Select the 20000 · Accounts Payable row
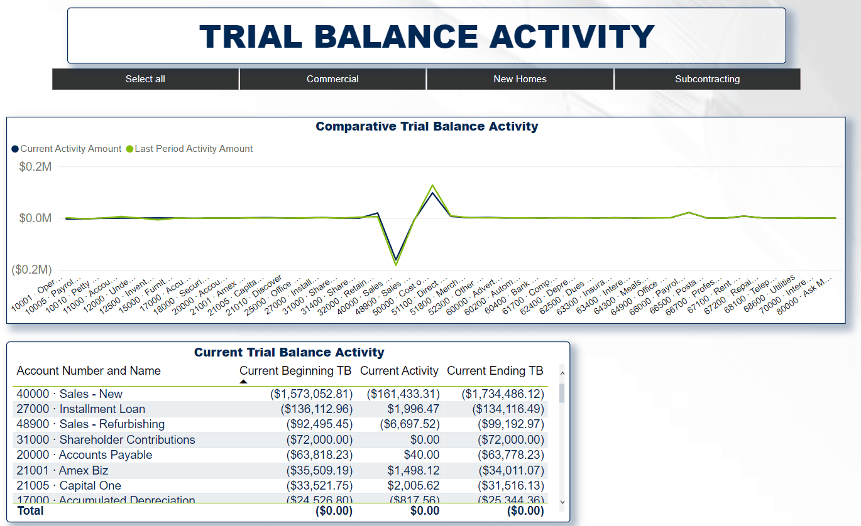The image size is (861, 526). click(x=280, y=455)
